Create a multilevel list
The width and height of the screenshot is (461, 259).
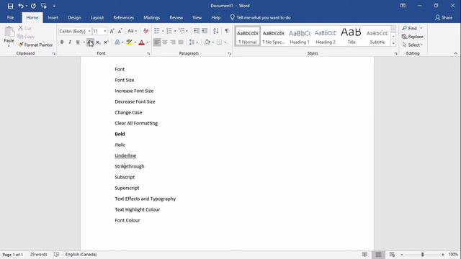182,31
